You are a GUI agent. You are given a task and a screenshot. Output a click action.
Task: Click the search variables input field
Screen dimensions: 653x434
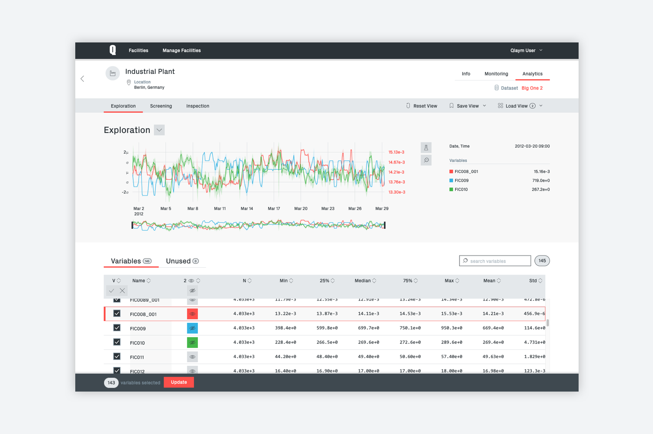[x=495, y=261]
